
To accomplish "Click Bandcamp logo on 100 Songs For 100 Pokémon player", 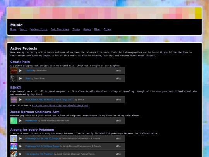I will pos(118,154).
